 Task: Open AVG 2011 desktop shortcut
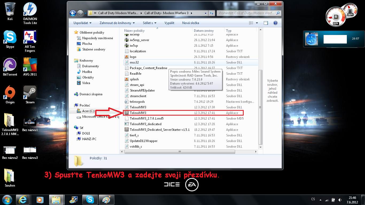click(30, 67)
